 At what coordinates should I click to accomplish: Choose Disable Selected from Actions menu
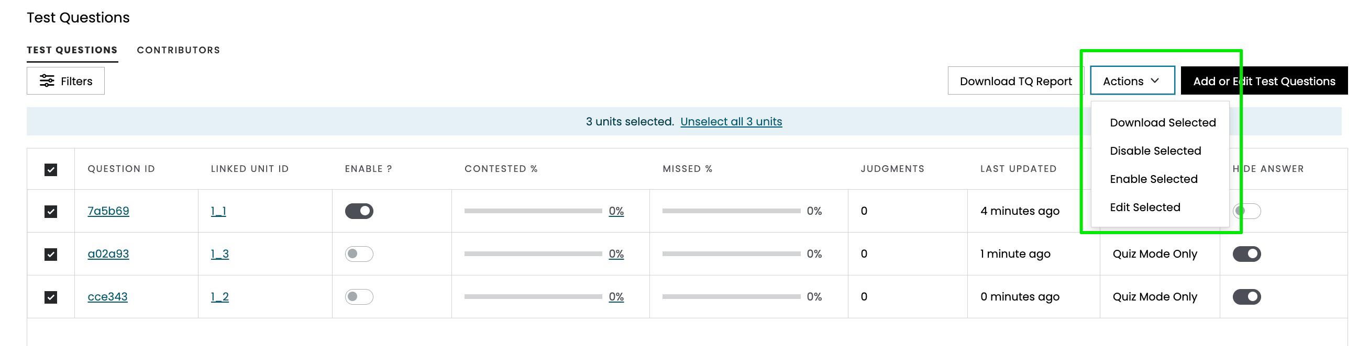click(1155, 151)
